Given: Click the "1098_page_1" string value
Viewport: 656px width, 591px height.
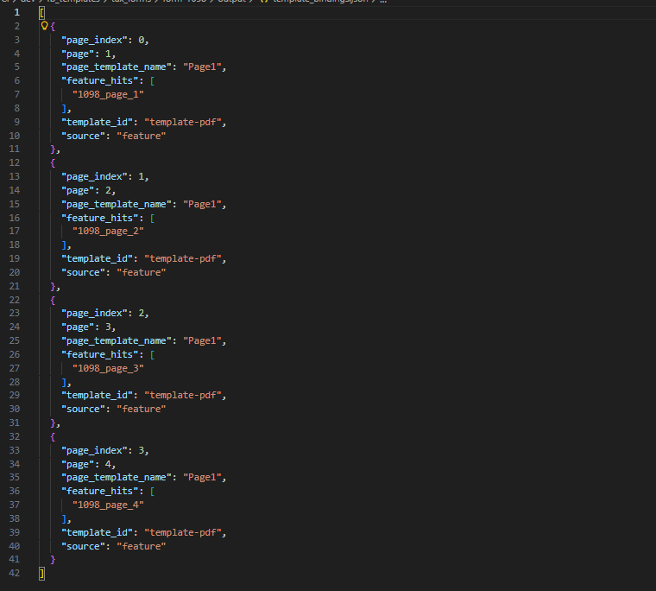Looking at the screenshot, I should (109, 95).
